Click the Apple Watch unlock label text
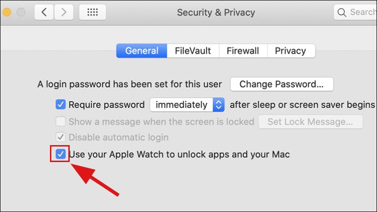 (179, 154)
